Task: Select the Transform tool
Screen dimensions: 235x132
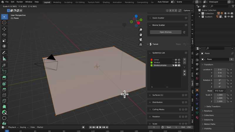Action: pos(4,46)
